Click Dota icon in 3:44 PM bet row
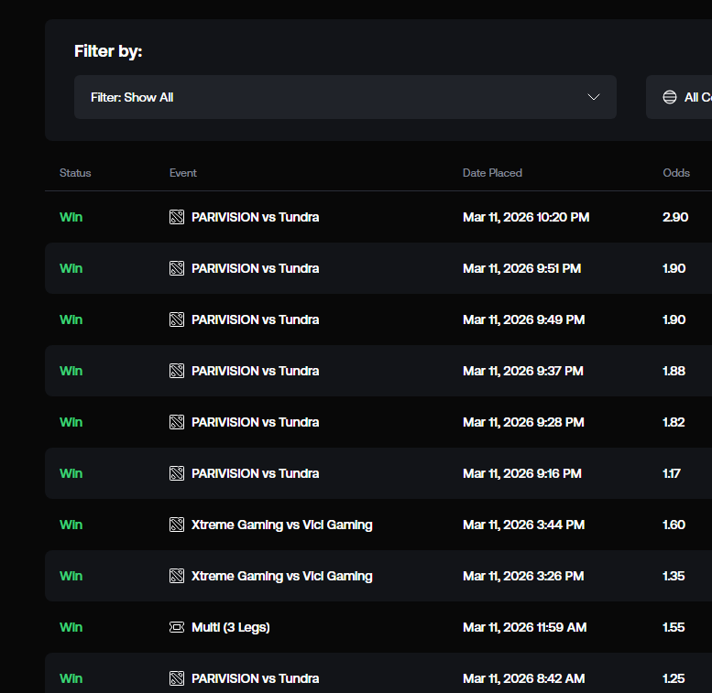The image size is (712, 693). click(x=177, y=525)
